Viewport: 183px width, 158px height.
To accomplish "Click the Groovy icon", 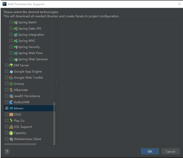I will coord(11,84).
